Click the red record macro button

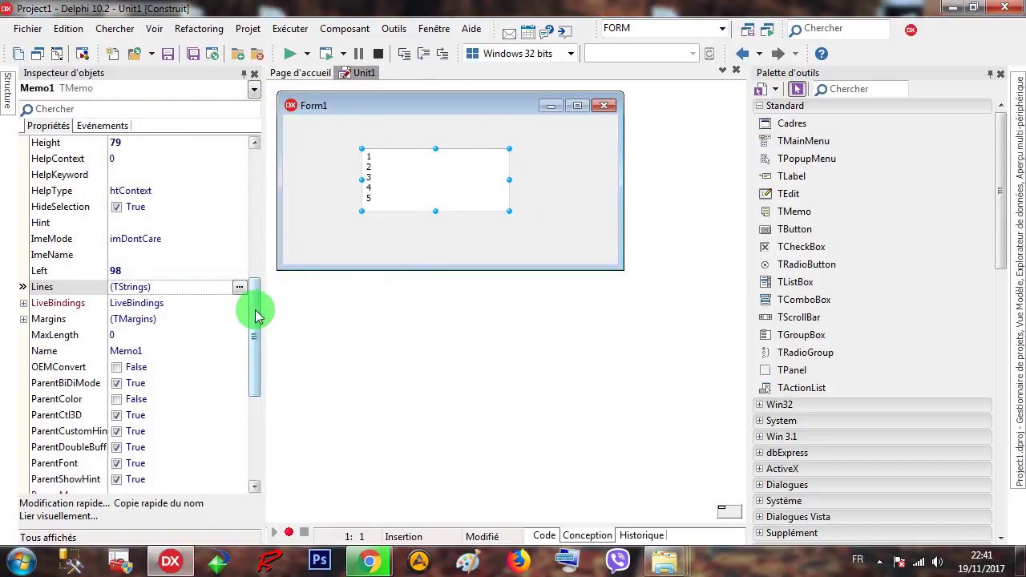[289, 532]
